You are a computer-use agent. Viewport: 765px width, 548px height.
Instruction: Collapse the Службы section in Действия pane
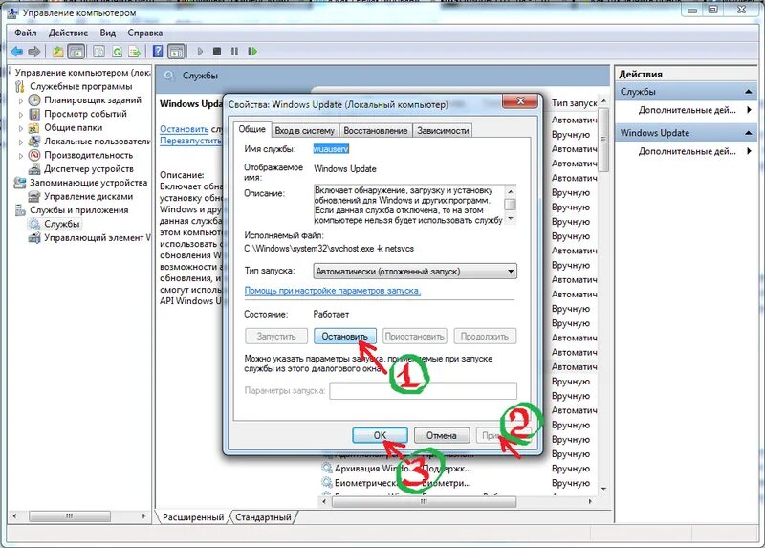click(749, 92)
